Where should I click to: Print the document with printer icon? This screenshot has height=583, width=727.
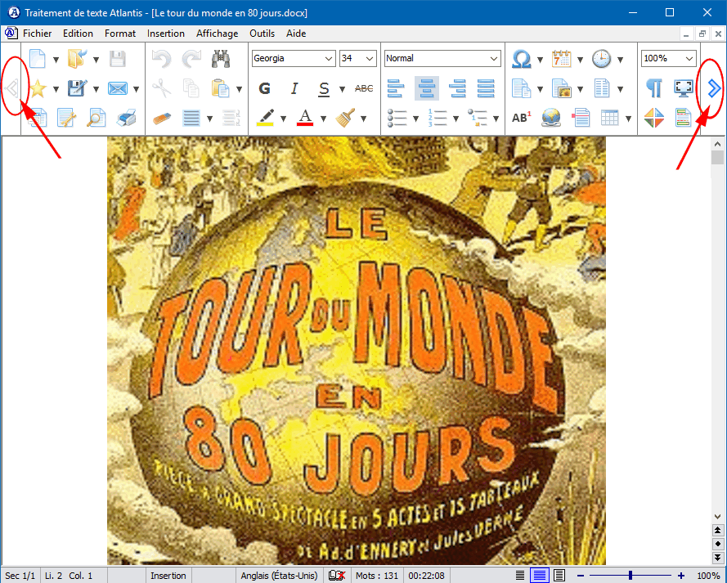[x=126, y=118]
